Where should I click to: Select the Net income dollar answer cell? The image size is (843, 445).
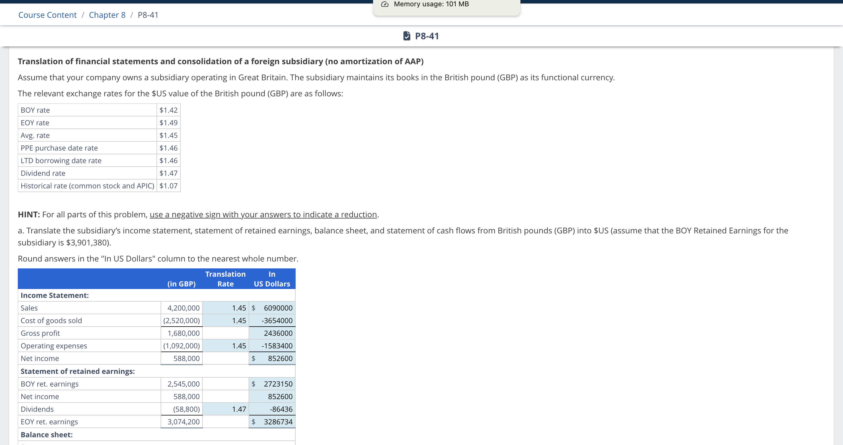pyautogui.click(x=272, y=358)
